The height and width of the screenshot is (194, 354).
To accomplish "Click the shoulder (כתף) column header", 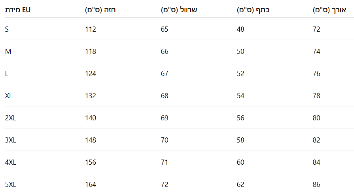I will pyautogui.click(x=253, y=10).
